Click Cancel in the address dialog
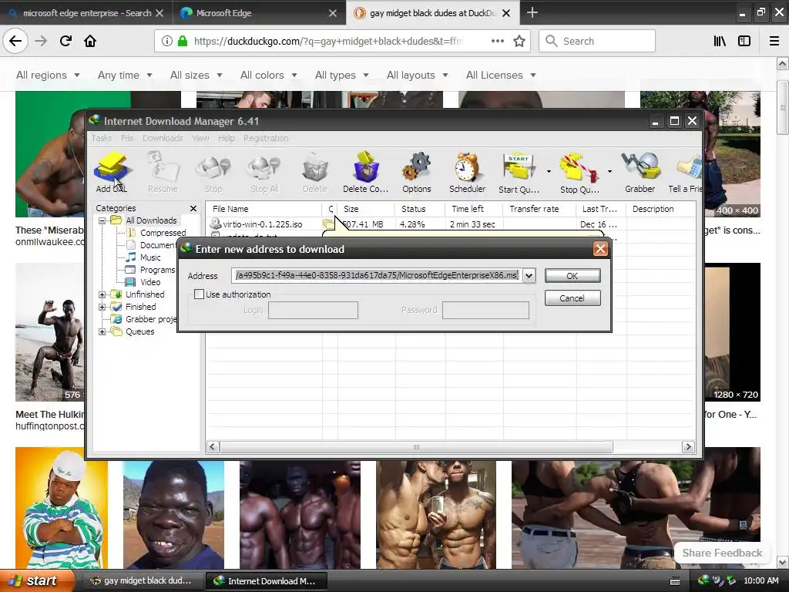The height and width of the screenshot is (592, 789). (x=572, y=298)
